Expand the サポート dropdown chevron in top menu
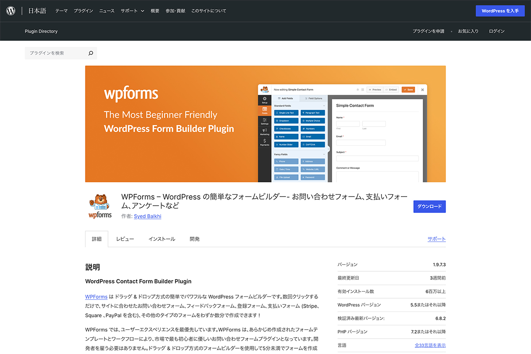Screen dimensions: 531x354 pos(142,11)
